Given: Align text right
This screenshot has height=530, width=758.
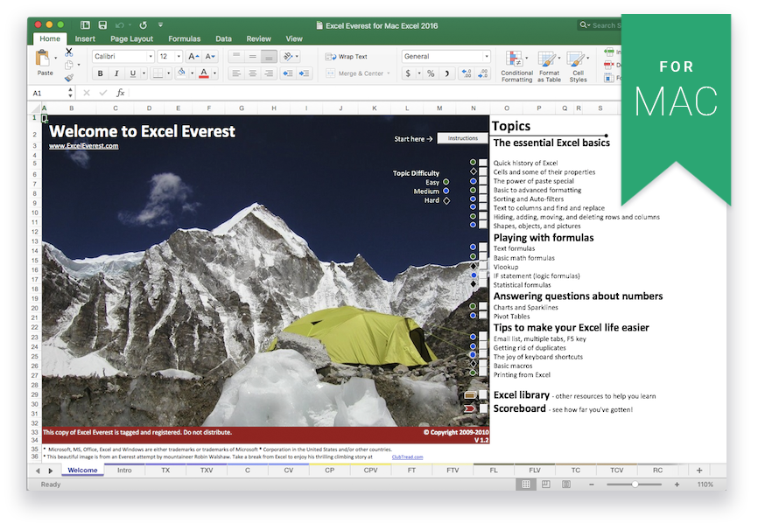Looking at the screenshot, I should tap(269, 73).
